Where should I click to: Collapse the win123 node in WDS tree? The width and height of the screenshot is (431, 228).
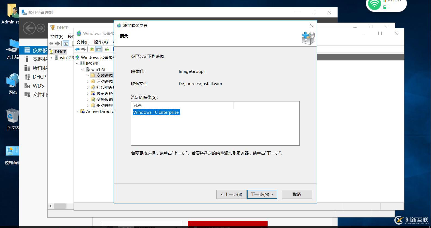click(83, 69)
